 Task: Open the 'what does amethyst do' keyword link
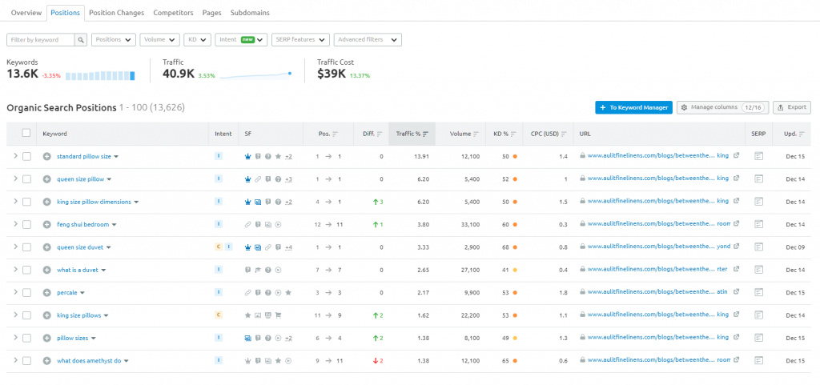(x=90, y=360)
